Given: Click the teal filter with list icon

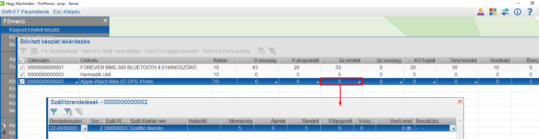Looking at the screenshot, I should pos(67,112).
